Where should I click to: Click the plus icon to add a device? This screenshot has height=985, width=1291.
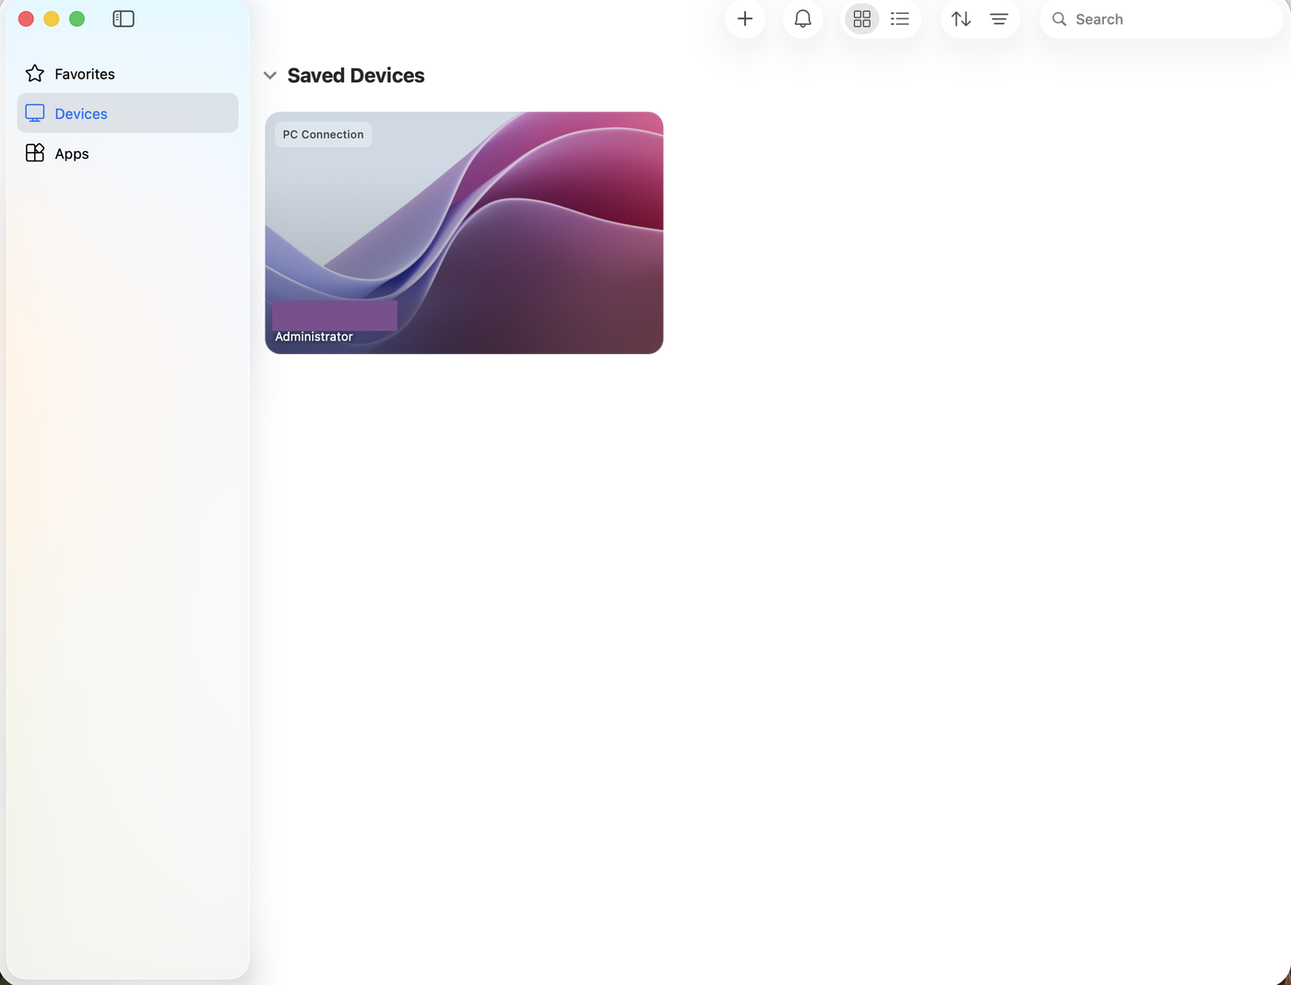[x=745, y=18]
